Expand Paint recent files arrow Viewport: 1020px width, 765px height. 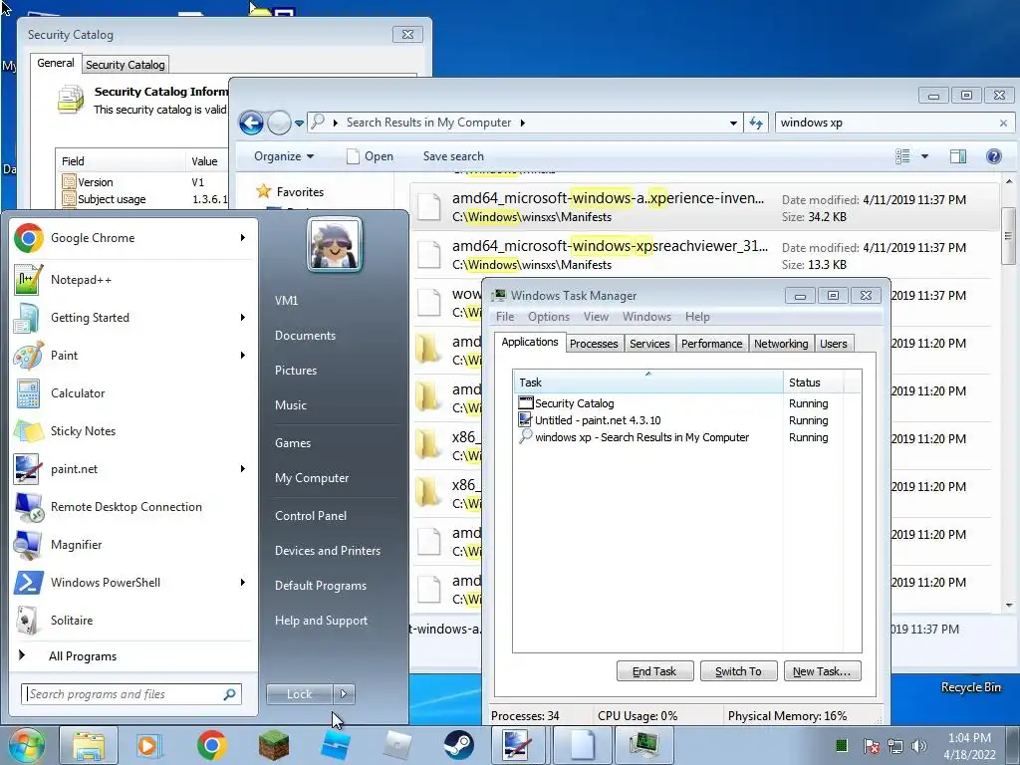point(243,356)
